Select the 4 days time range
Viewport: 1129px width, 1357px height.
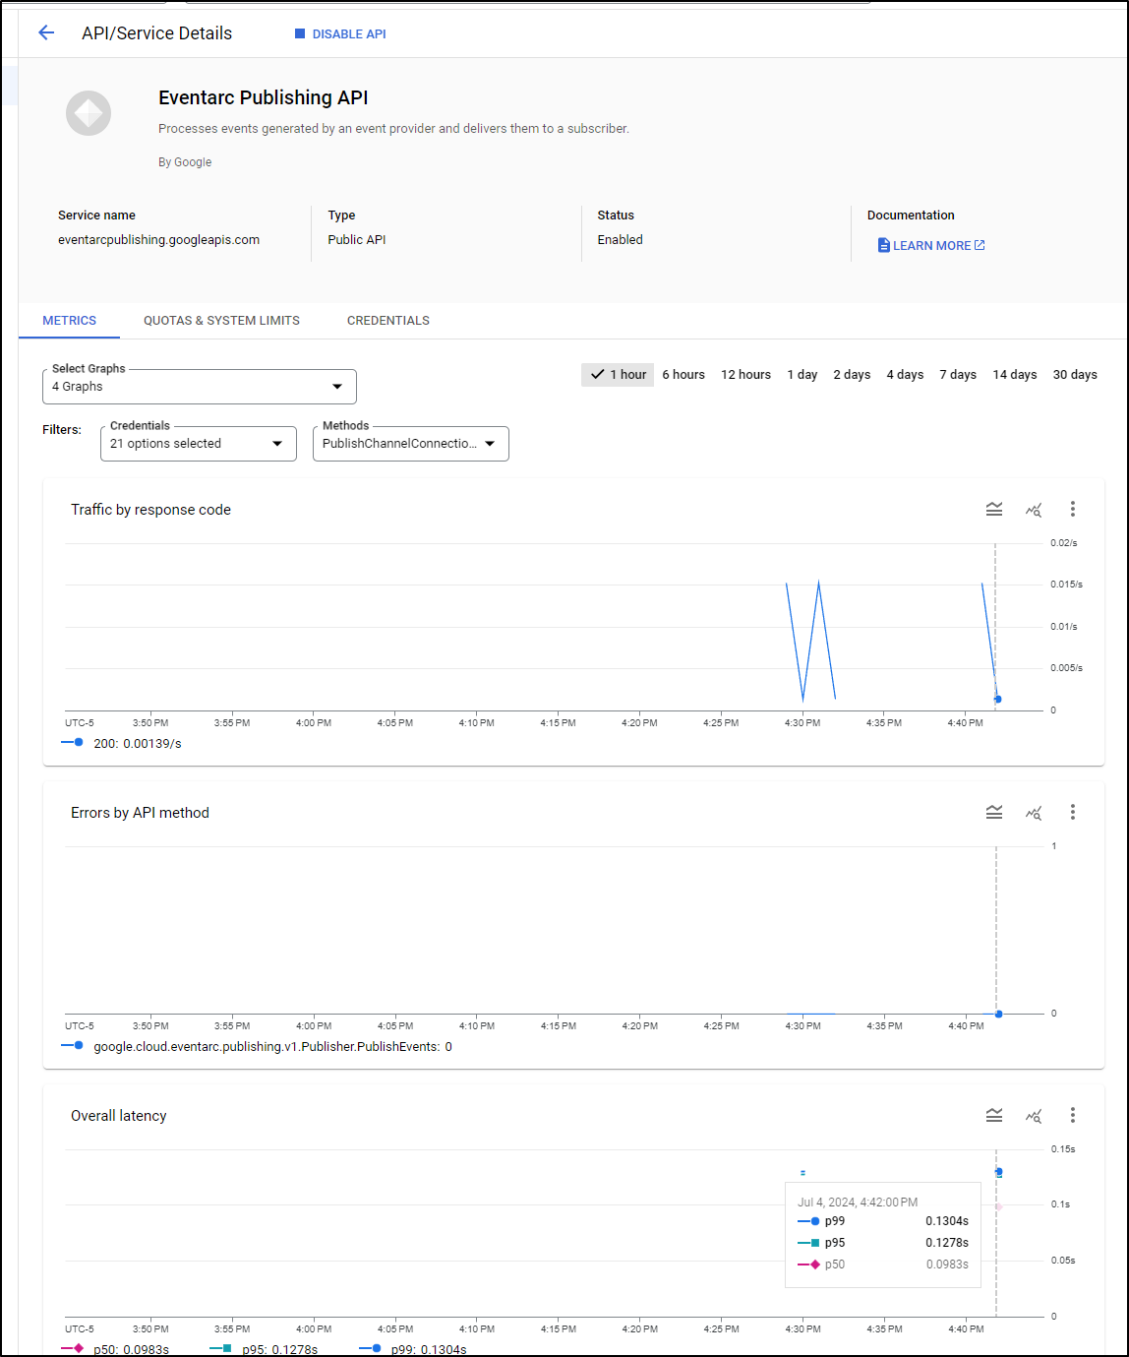[x=905, y=375]
